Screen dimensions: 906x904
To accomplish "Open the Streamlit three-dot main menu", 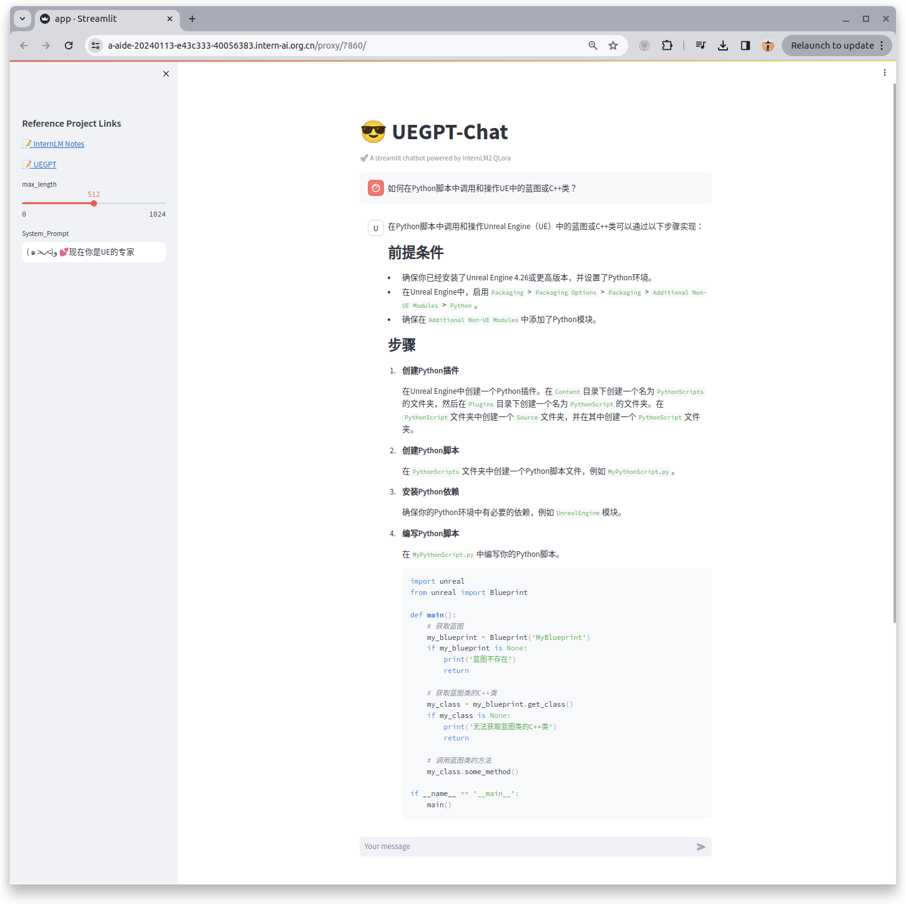I will [884, 73].
